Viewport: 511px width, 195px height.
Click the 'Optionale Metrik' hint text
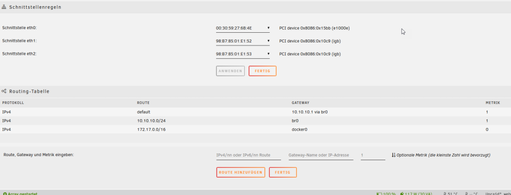point(443,155)
